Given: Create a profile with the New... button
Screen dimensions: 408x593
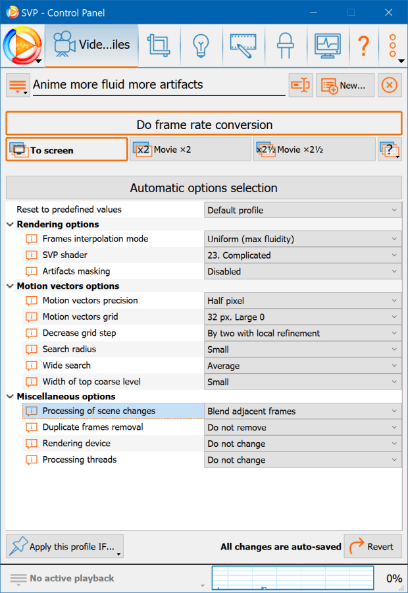Looking at the screenshot, I should 345,85.
